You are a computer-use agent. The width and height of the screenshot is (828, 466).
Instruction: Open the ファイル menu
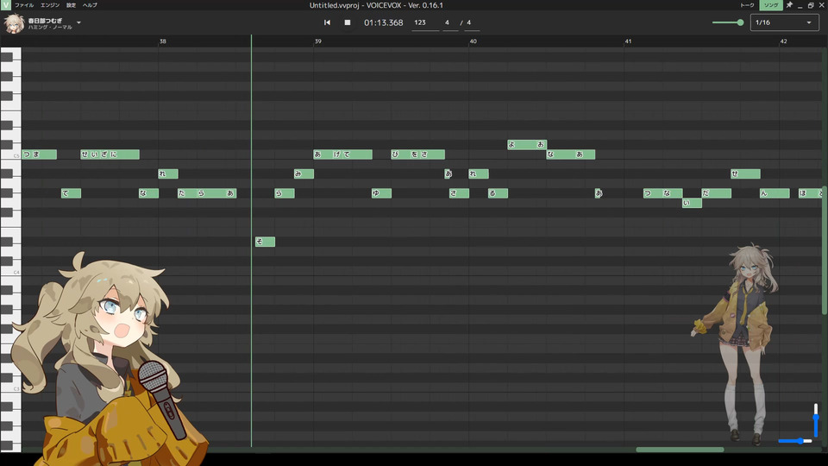tap(24, 5)
